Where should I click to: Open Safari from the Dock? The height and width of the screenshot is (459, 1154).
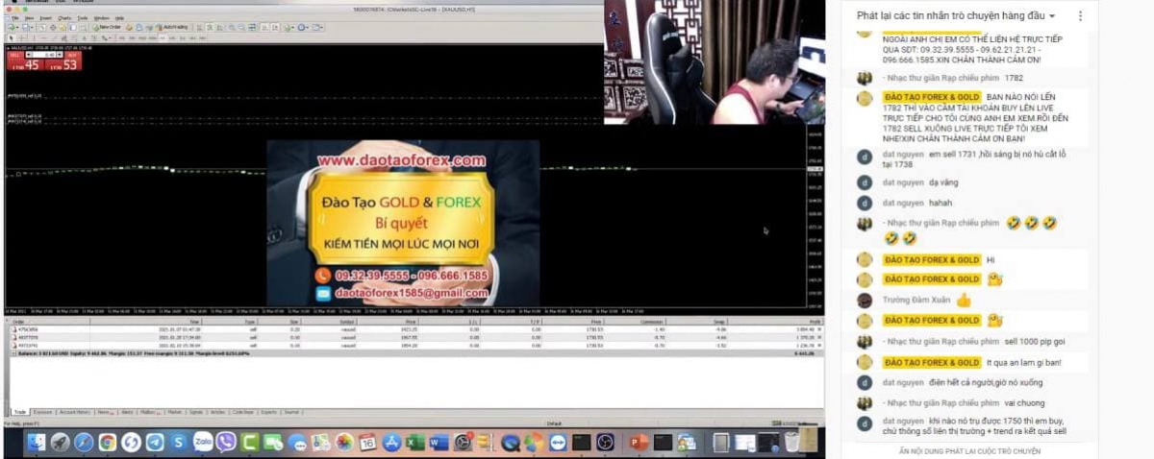click(84, 443)
